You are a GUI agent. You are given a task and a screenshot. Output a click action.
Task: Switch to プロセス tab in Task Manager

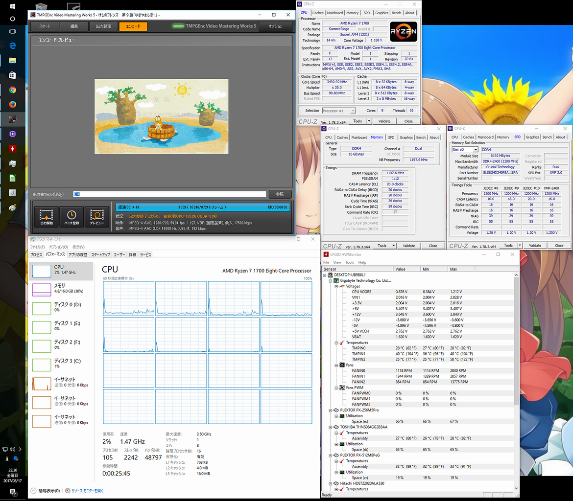click(36, 254)
